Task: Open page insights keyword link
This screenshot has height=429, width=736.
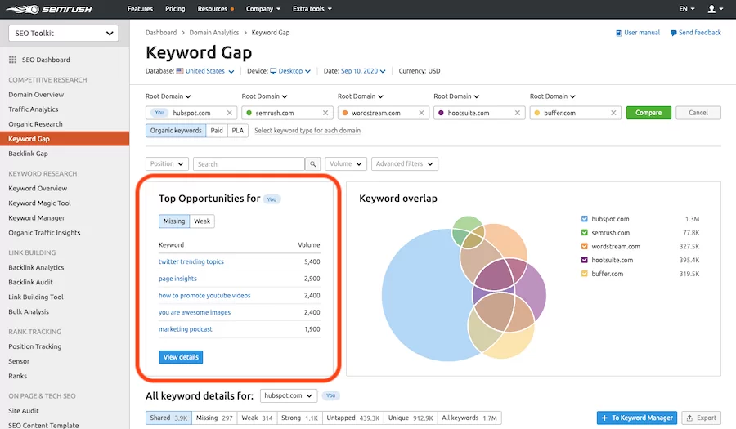Action: coord(178,279)
